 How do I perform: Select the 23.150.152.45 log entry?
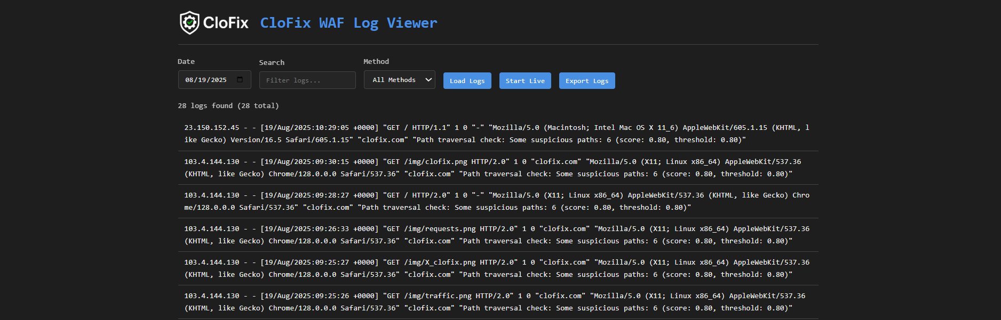click(498, 134)
